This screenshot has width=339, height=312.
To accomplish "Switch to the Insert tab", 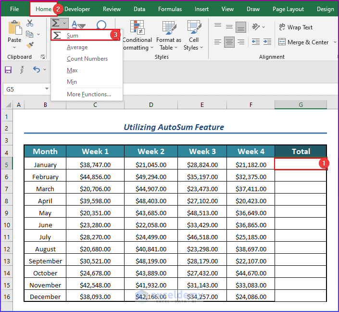I will coord(201,9).
